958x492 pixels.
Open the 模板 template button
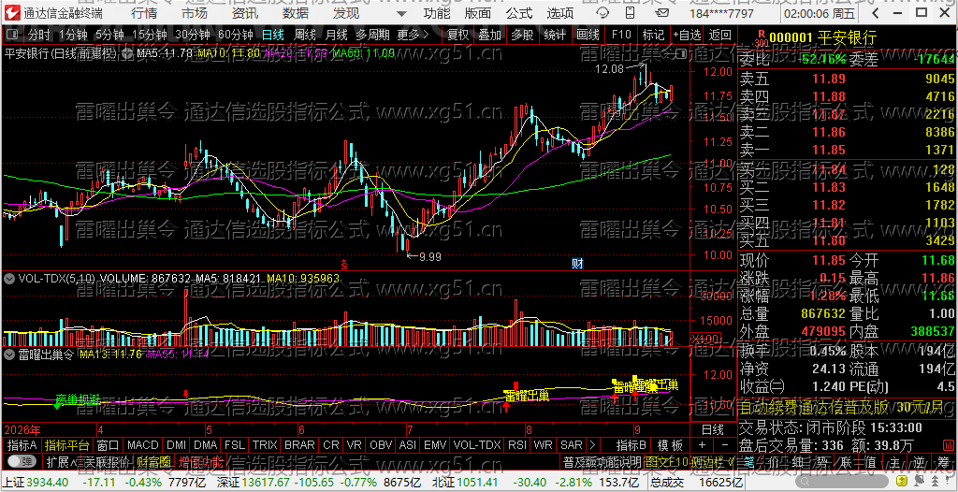click(670, 445)
